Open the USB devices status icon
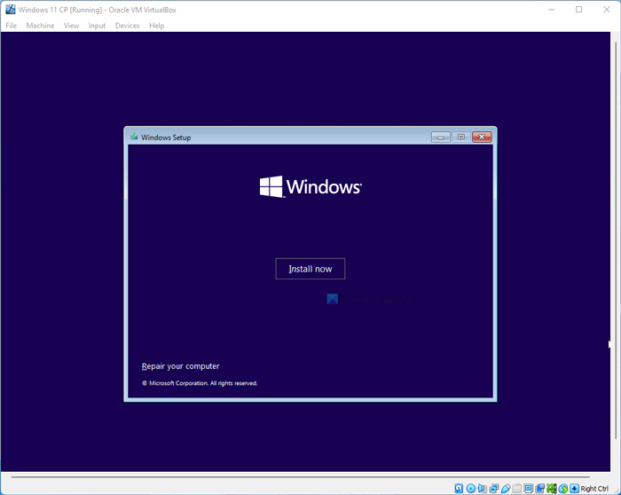Viewport: 621px width, 495px height. click(x=506, y=488)
